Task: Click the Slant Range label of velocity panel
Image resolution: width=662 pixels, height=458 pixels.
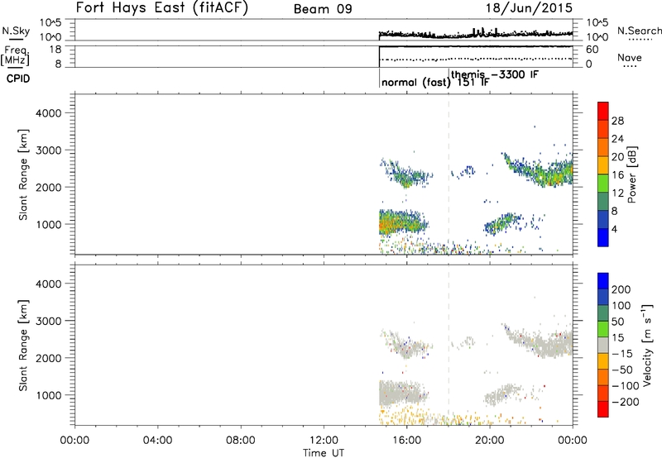Action: (x=23, y=345)
